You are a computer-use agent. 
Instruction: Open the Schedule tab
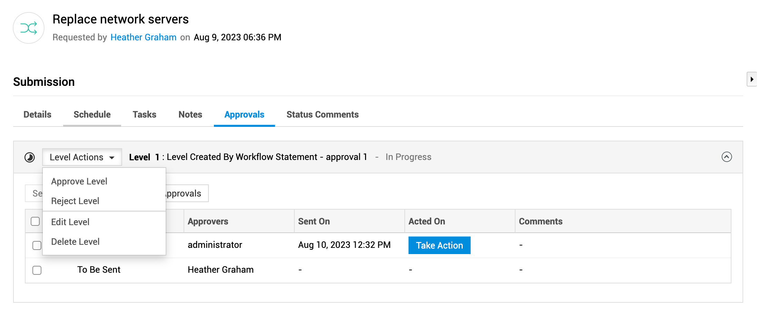click(x=92, y=114)
